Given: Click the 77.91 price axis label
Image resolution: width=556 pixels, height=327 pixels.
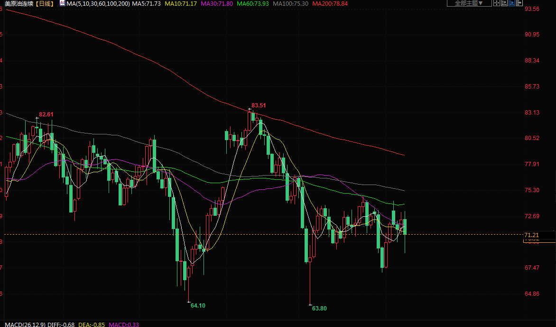Looking at the screenshot, I should click(532, 164).
